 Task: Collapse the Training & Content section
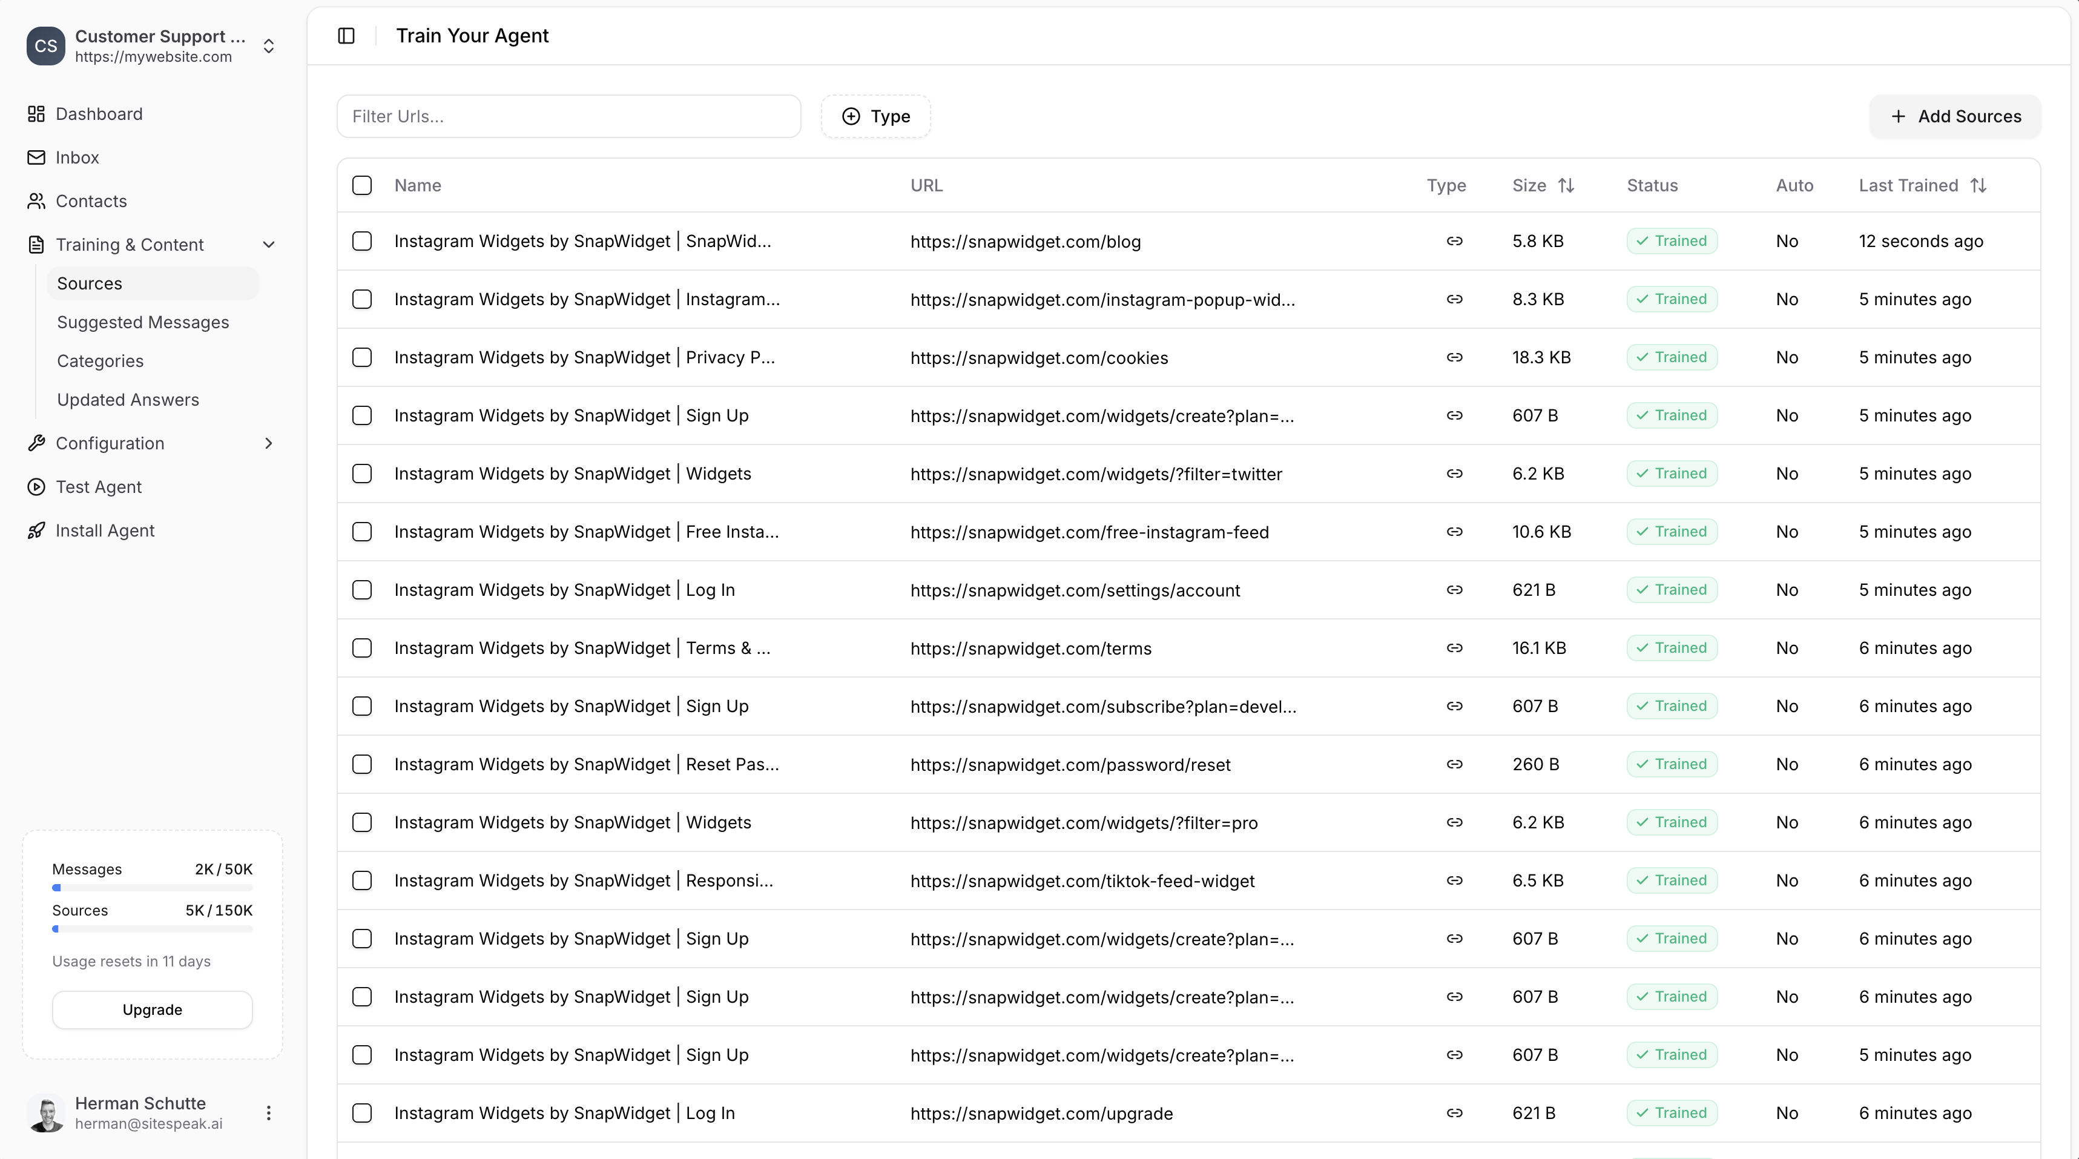(269, 245)
